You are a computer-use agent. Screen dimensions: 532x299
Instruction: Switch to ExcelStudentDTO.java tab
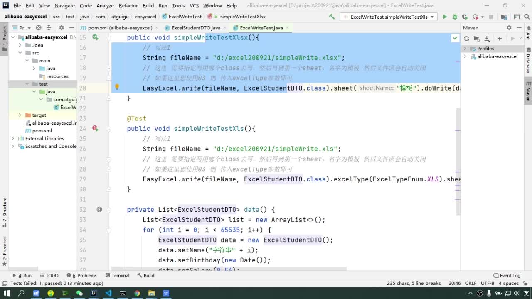196,28
